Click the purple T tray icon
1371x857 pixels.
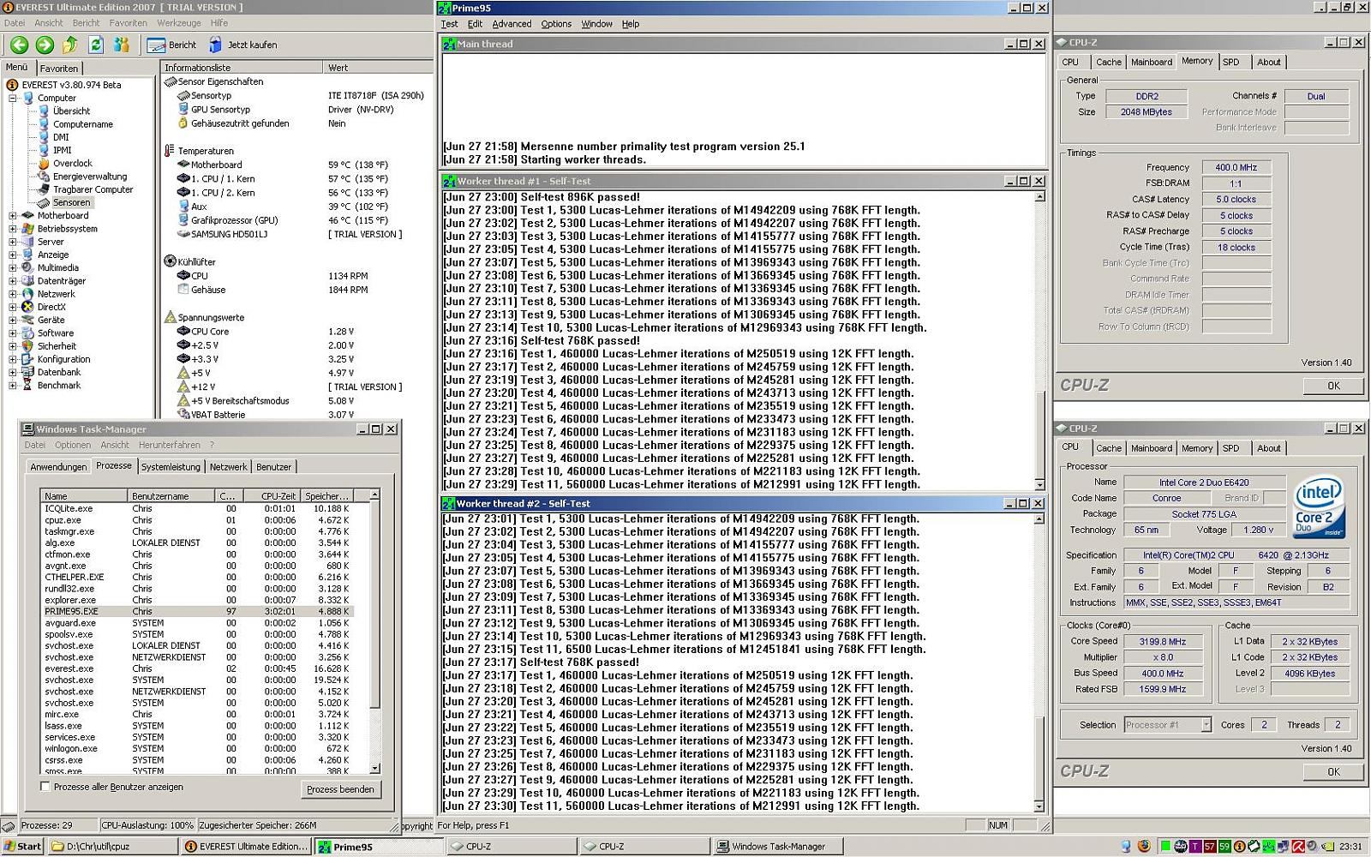pos(1196,846)
